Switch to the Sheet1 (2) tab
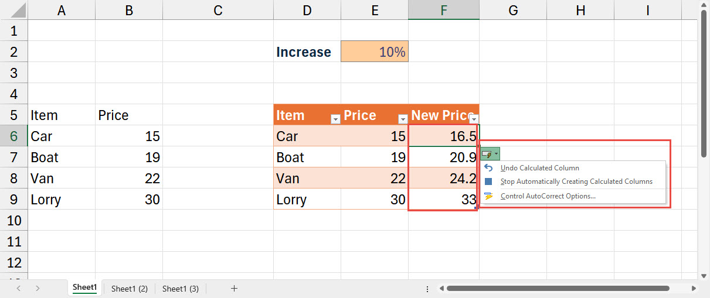Image resolution: width=710 pixels, height=298 pixels. click(x=129, y=289)
